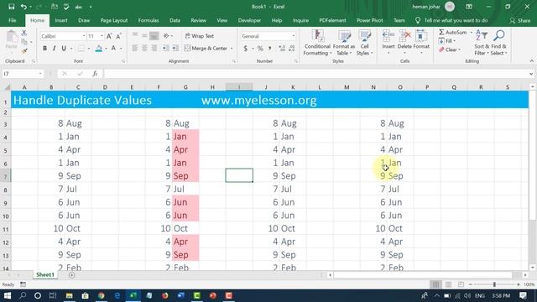Switch to Page Layout view in status bar

point(448,284)
